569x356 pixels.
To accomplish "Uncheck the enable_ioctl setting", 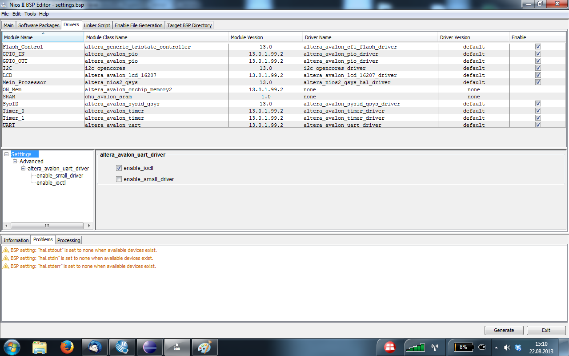I will pos(119,168).
